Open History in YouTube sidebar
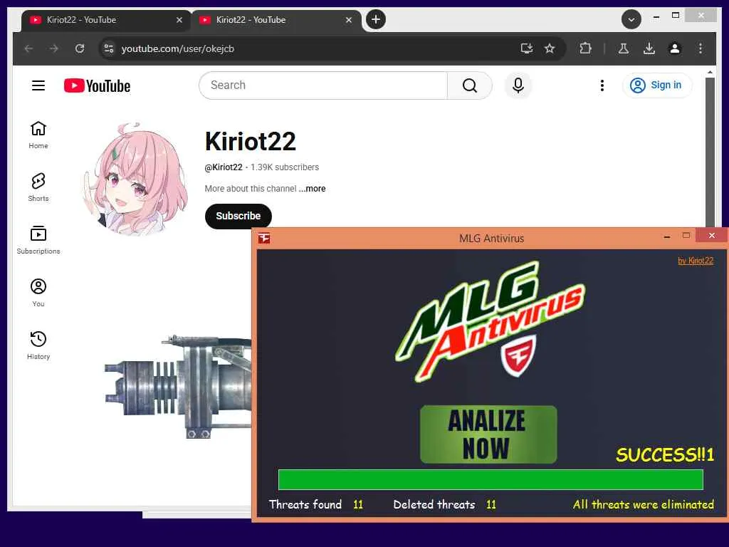This screenshot has width=729, height=547. pos(38,345)
